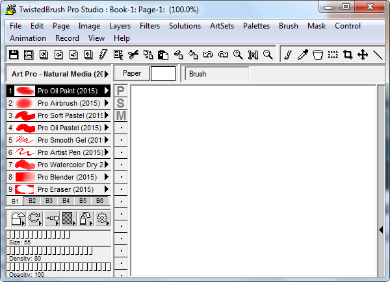The height and width of the screenshot is (282, 390).
Task: Click the Redo curved arrow icon
Action: pos(223,54)
